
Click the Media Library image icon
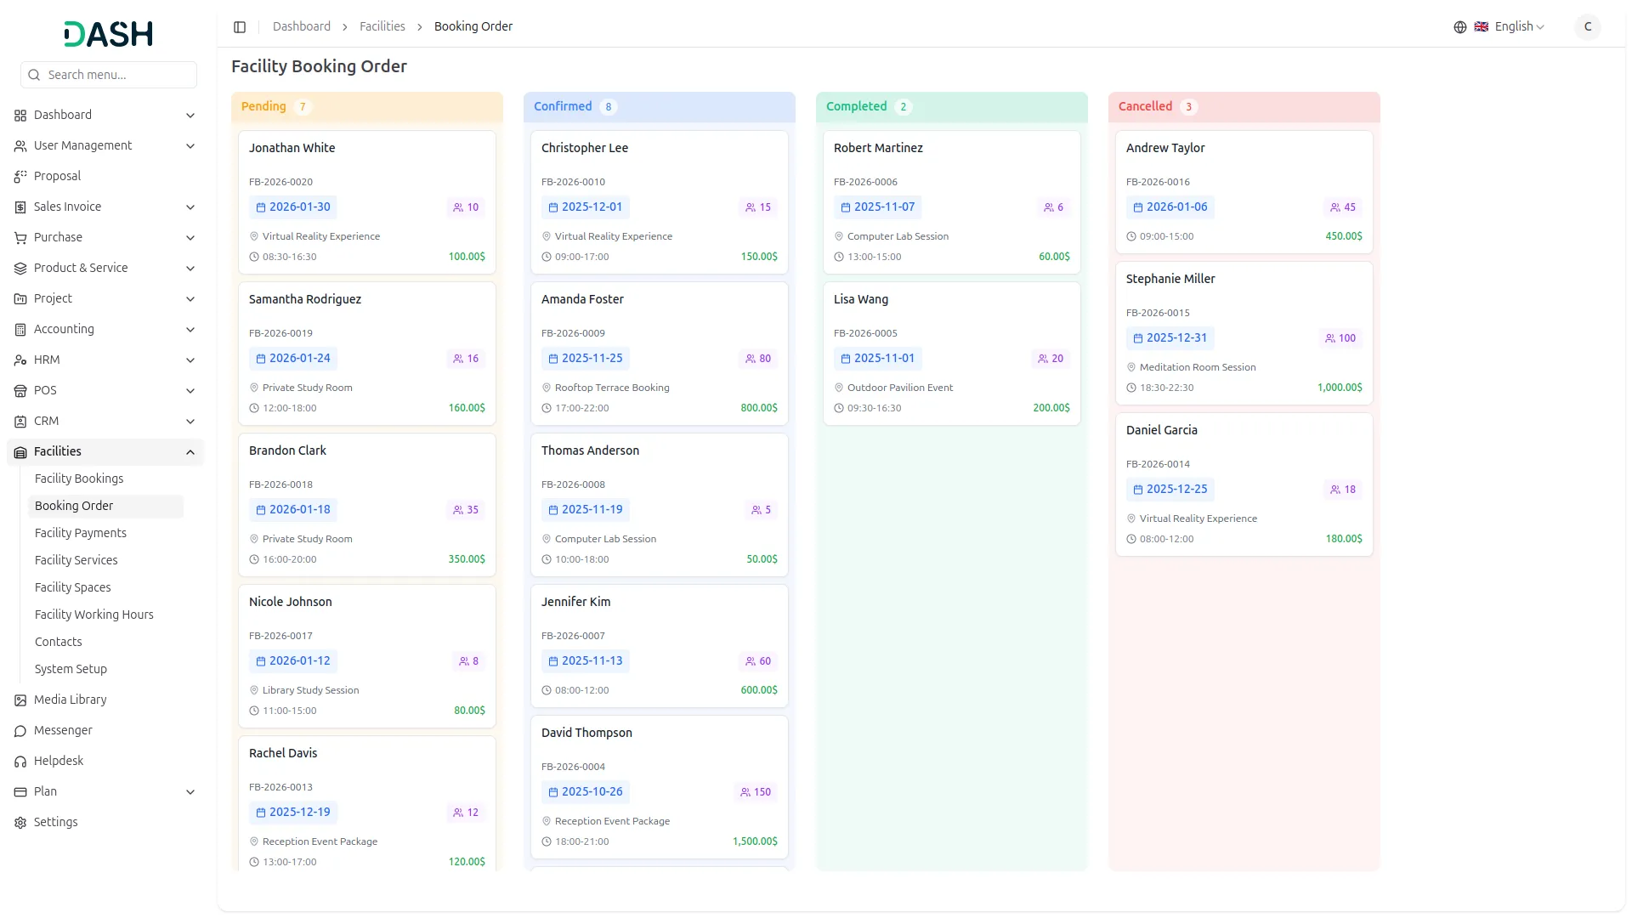[x=20, y=700]
